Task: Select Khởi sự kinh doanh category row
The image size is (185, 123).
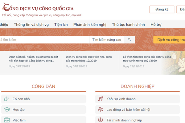Action: [138, 99]
